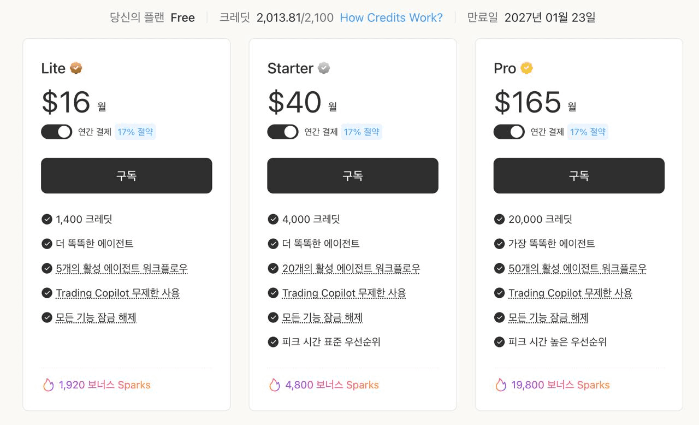The width and height of the screenshot is (699, 425).
Task: Subscribe to the Pro plan
Action: (579, 176)
